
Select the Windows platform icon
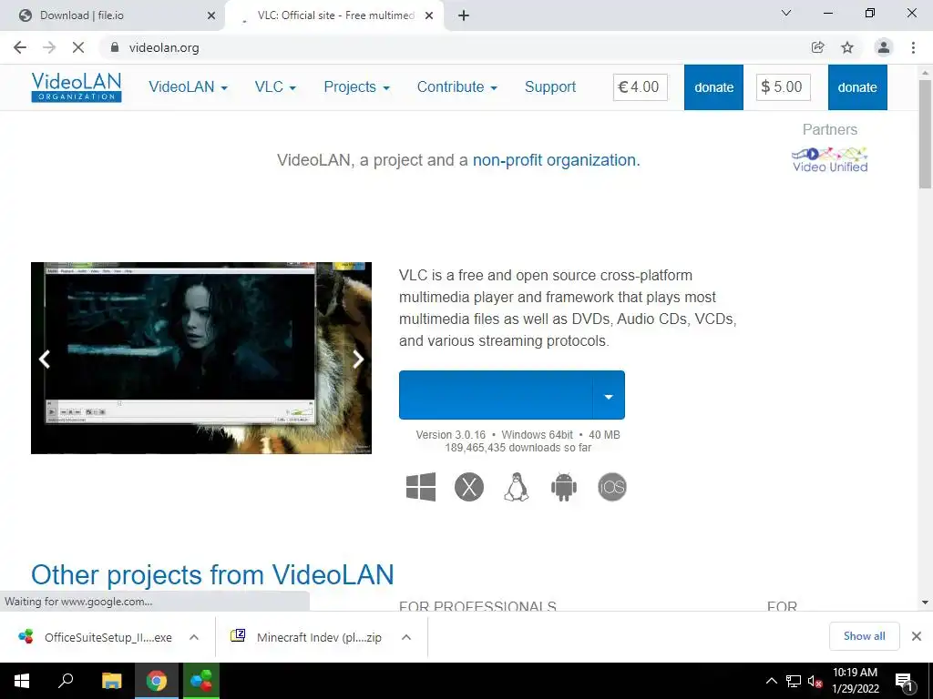tap(421, 488)
